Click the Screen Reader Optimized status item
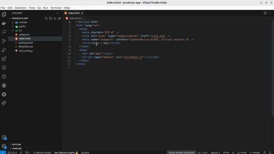 click(x=182, y=152)
